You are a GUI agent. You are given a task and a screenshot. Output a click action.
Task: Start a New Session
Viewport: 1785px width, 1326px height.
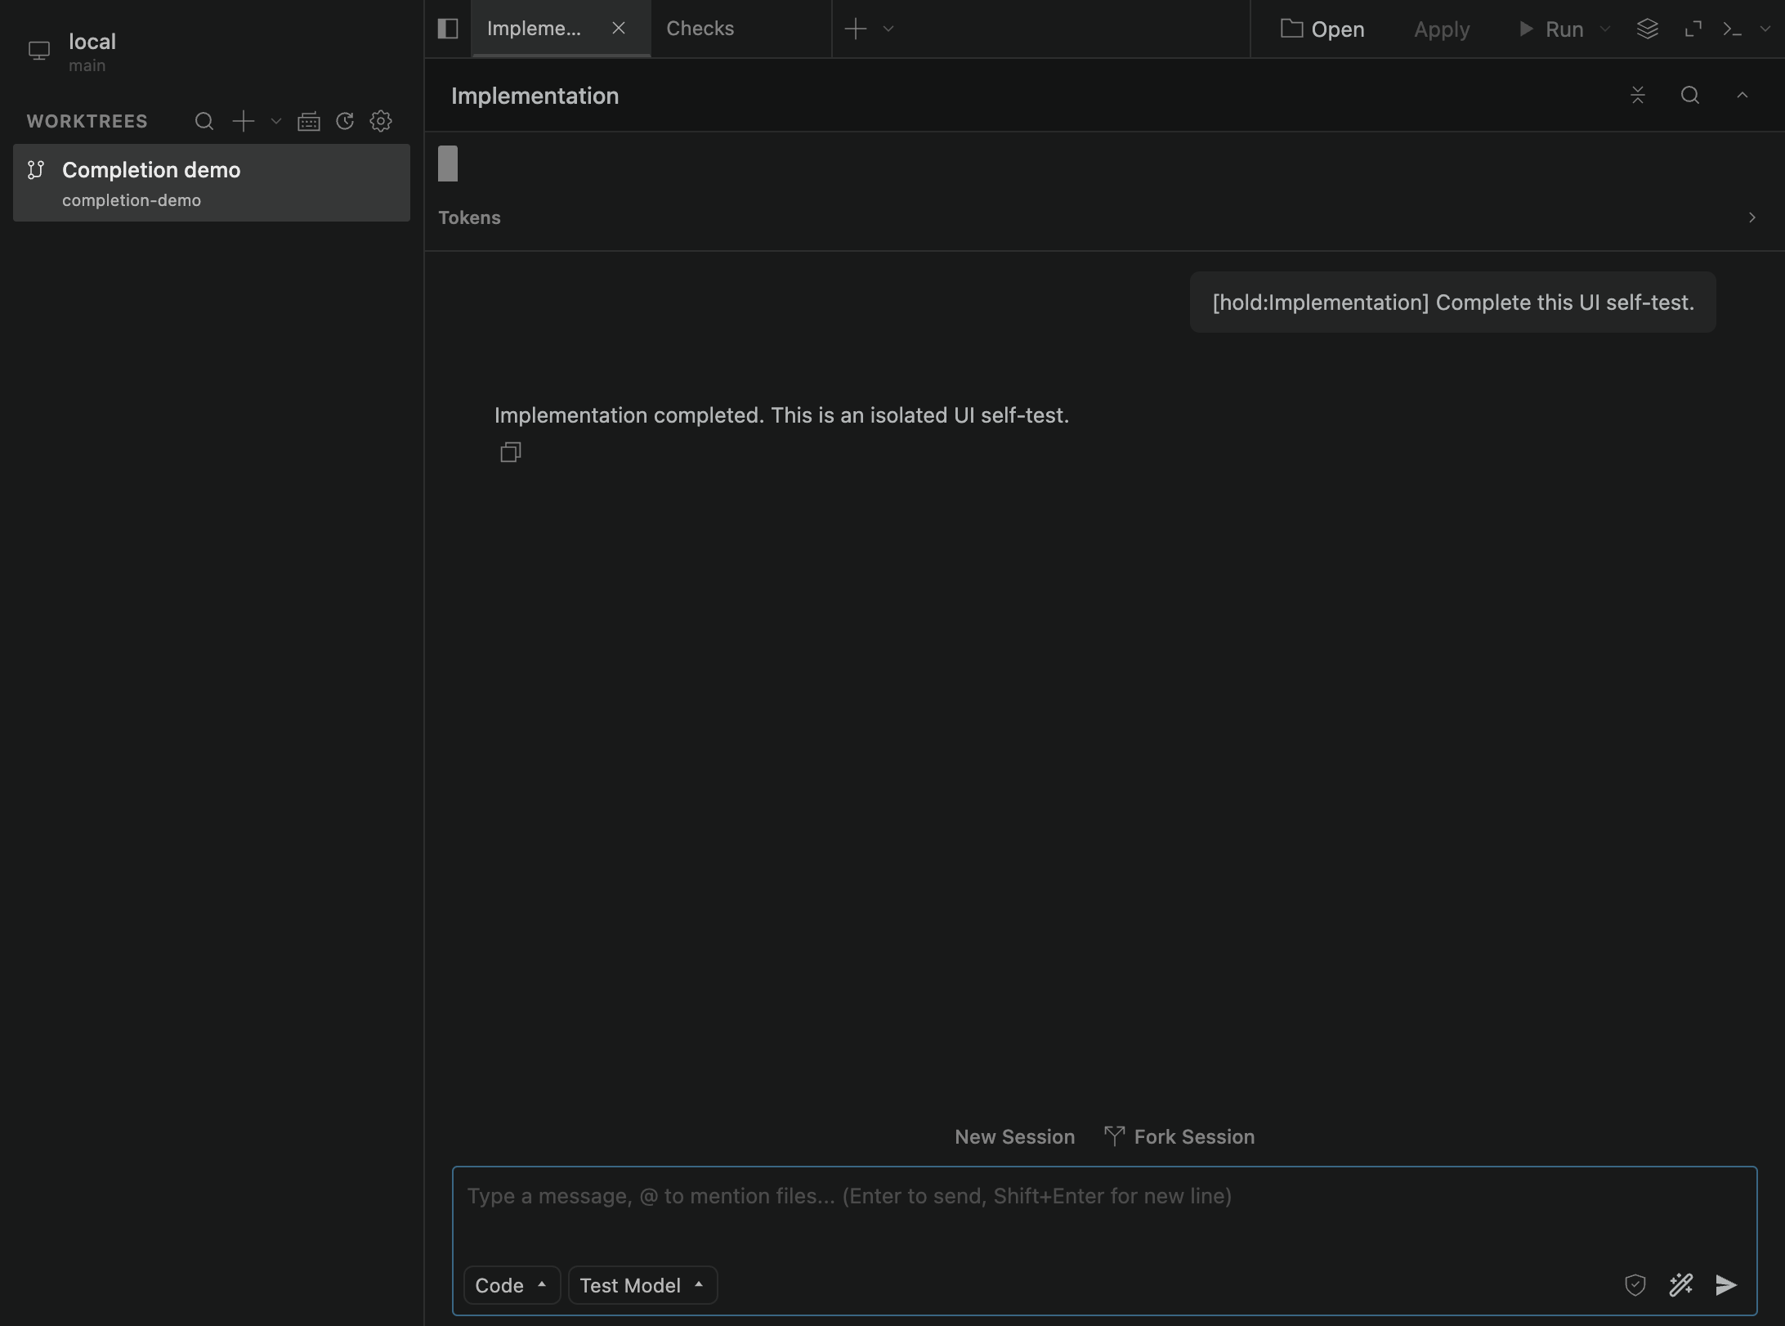tap(1015, 1137)
